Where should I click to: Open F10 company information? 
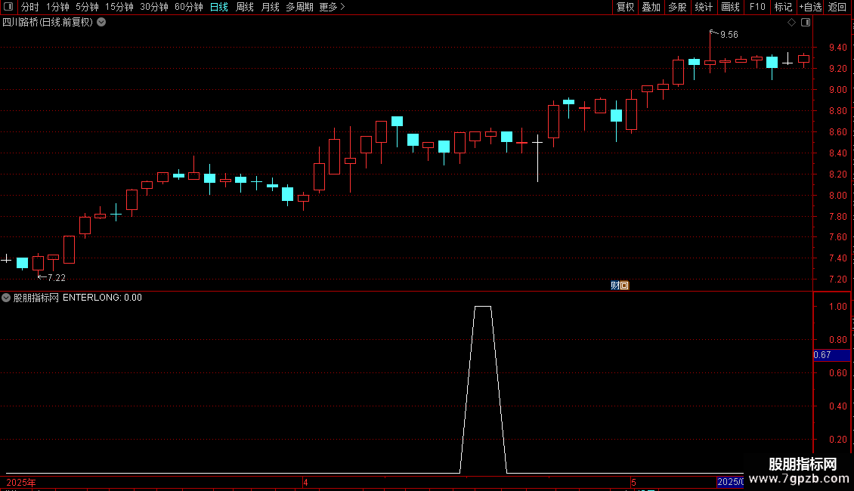(x=757, y=7)
